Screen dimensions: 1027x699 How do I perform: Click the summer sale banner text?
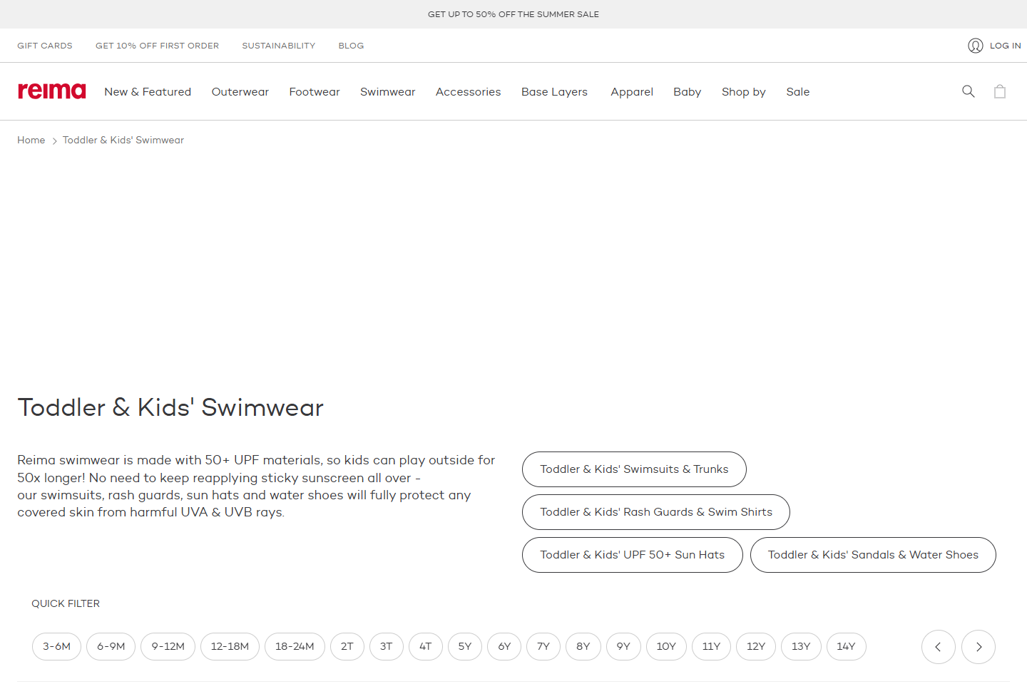click(x=513, y=14)
